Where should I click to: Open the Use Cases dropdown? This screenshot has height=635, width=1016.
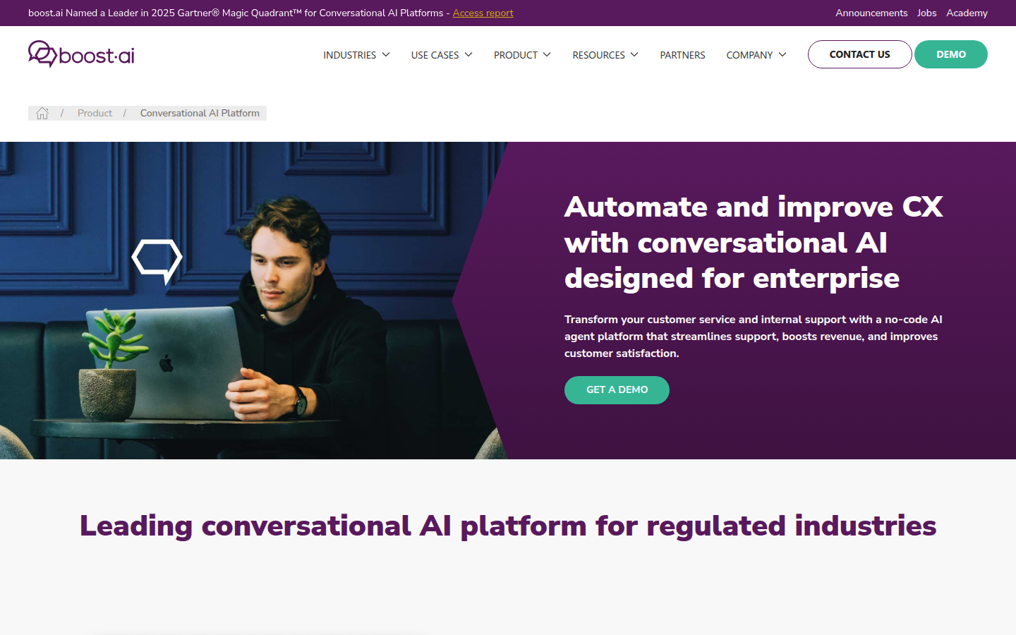point(442,55)
